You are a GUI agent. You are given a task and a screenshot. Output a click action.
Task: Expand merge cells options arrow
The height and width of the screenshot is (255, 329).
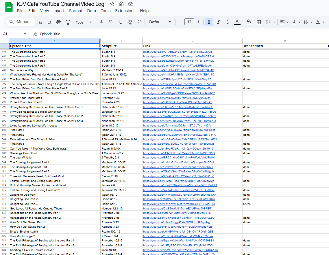click(274, 22)
